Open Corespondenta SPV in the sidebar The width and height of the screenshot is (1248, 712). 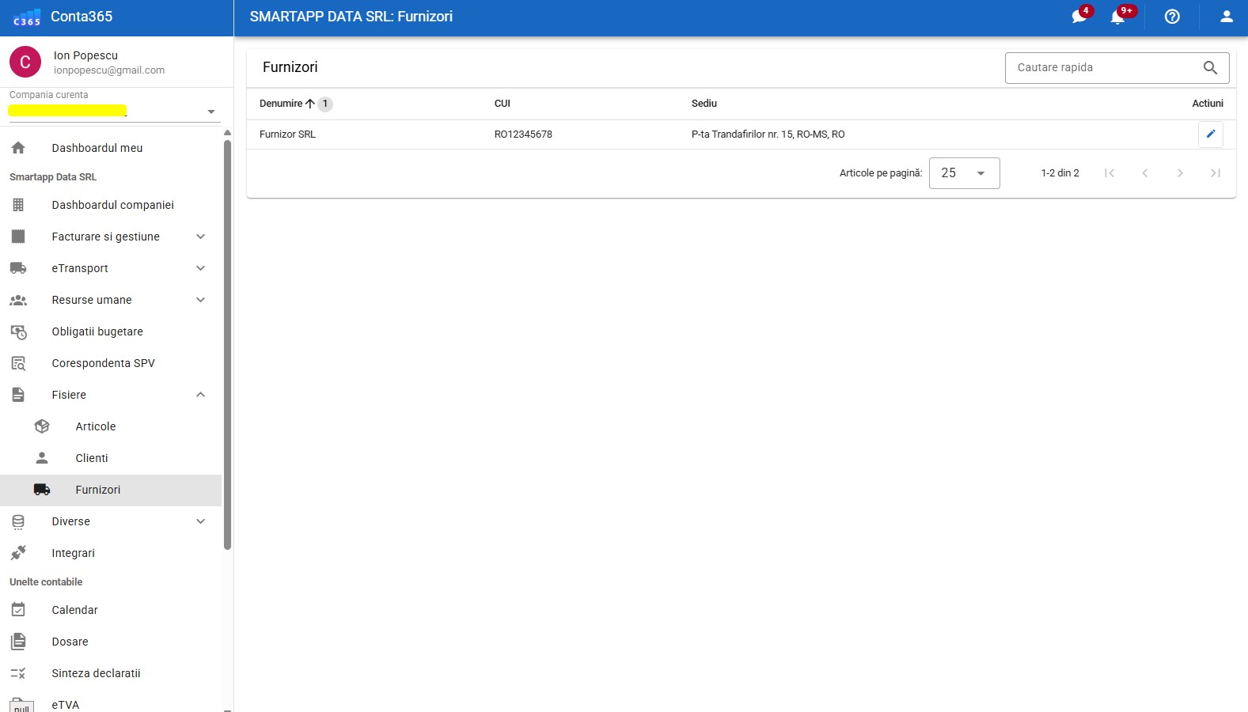(x=103, y=363)
